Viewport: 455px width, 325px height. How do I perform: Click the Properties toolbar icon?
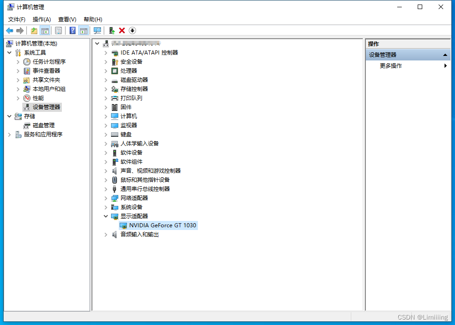pos(59,30)
